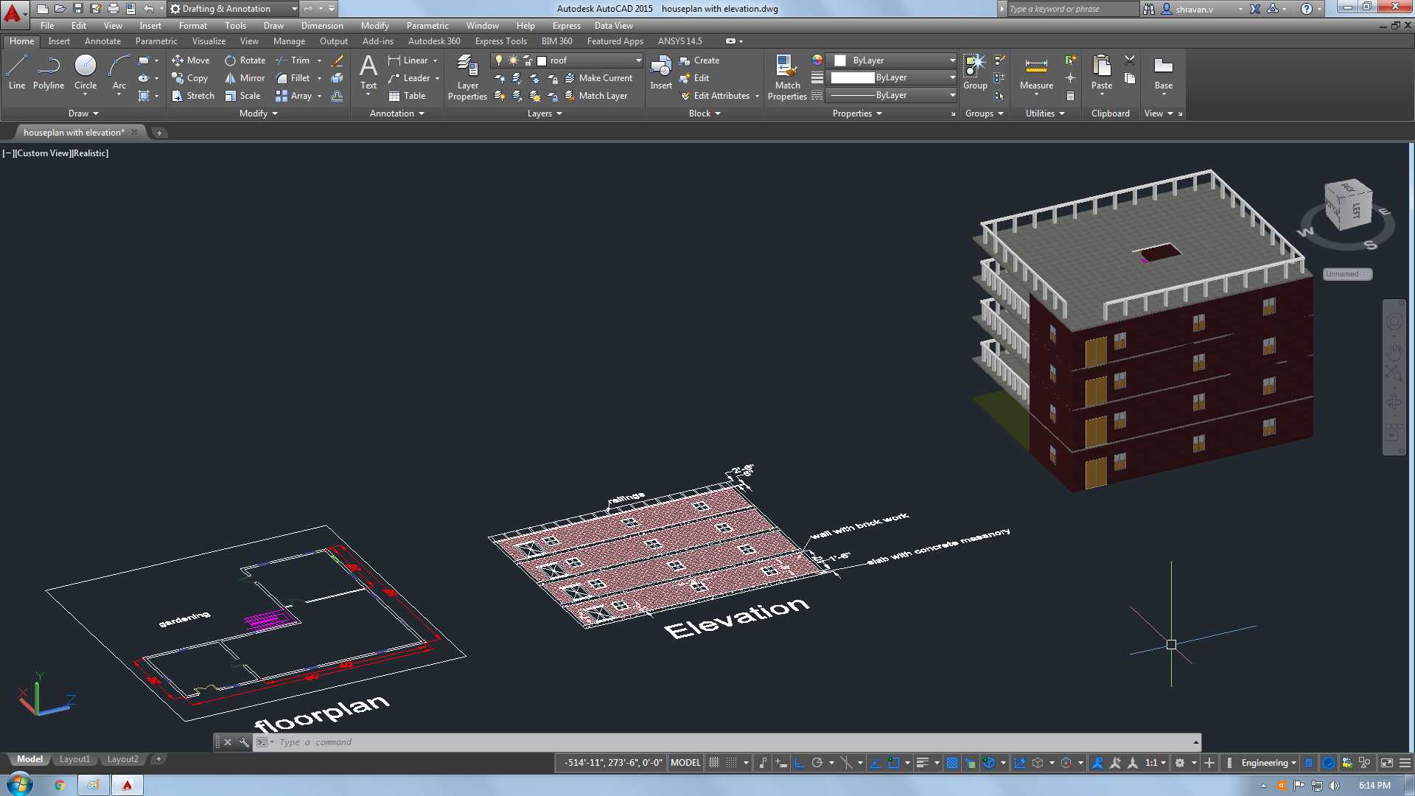Screen dimensions: 1415x796
Task: Toggle layer on/off lightbulb icon
Action: pyautogui.click(x=499, y=60)
